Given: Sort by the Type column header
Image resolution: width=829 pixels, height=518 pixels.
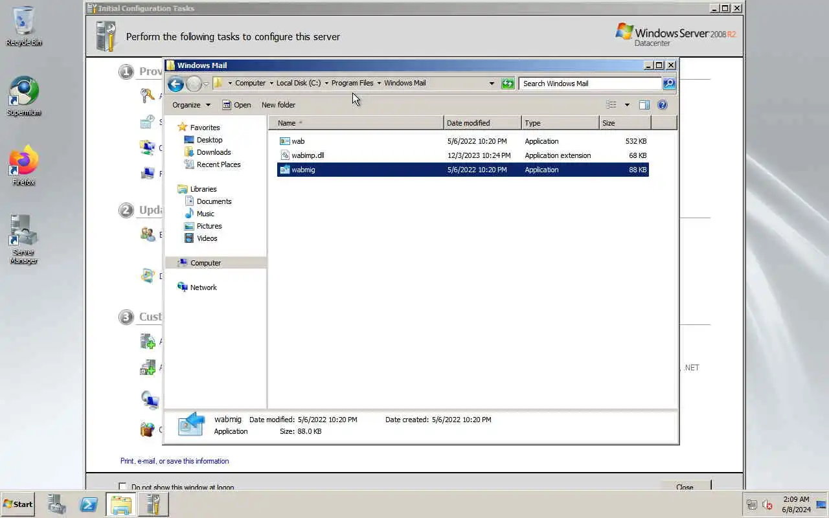Looking at the screenshot, I should [x=560, y=123].
